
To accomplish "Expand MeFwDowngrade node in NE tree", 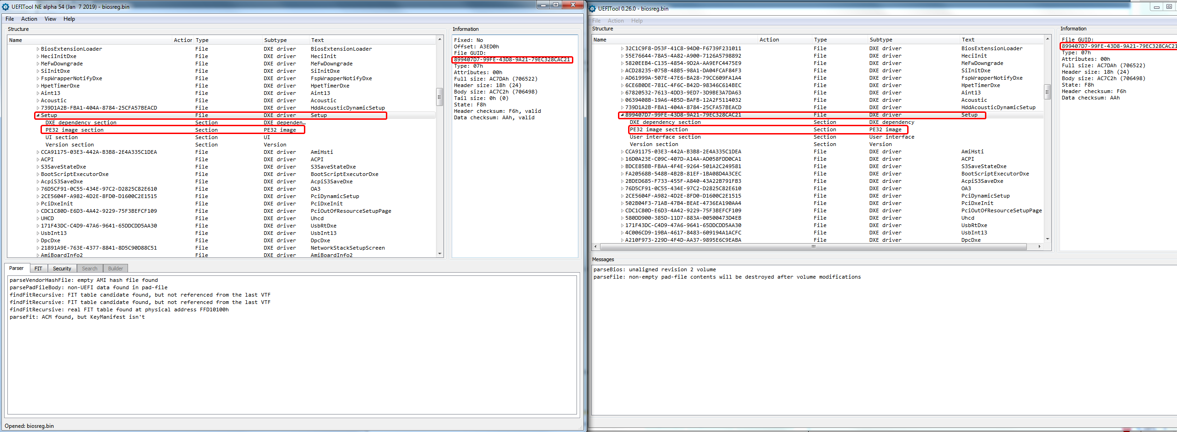I will point(38,64).
